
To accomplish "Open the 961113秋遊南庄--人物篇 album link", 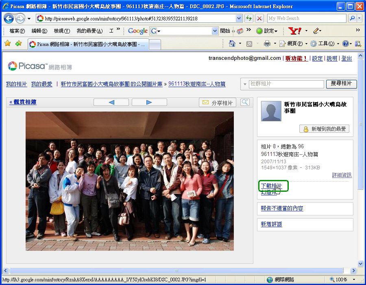I will (197, 84).
